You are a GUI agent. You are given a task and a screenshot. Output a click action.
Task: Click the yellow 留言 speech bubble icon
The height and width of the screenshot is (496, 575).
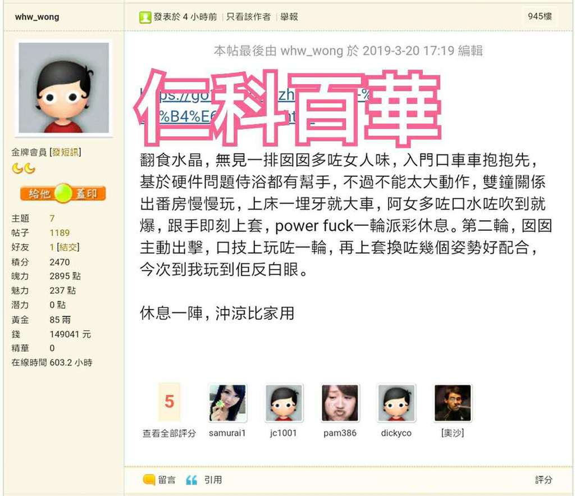(148, 480)
